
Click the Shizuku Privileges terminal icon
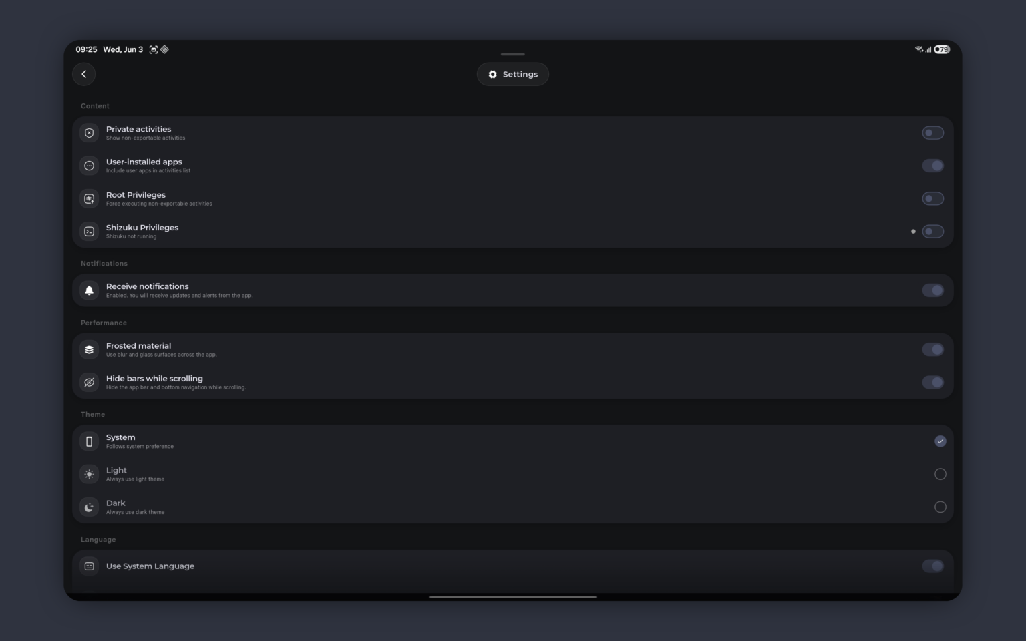(89, 232)
